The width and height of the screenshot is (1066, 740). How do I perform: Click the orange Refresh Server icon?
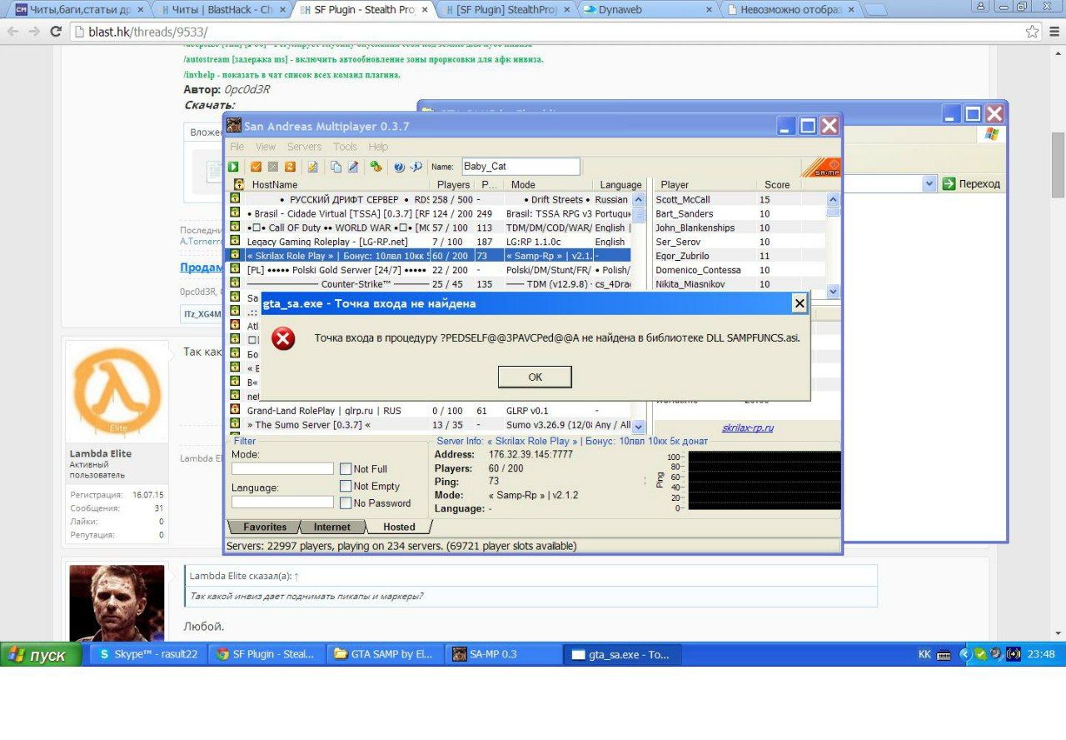pyautogui.click(x=290, y=167)
